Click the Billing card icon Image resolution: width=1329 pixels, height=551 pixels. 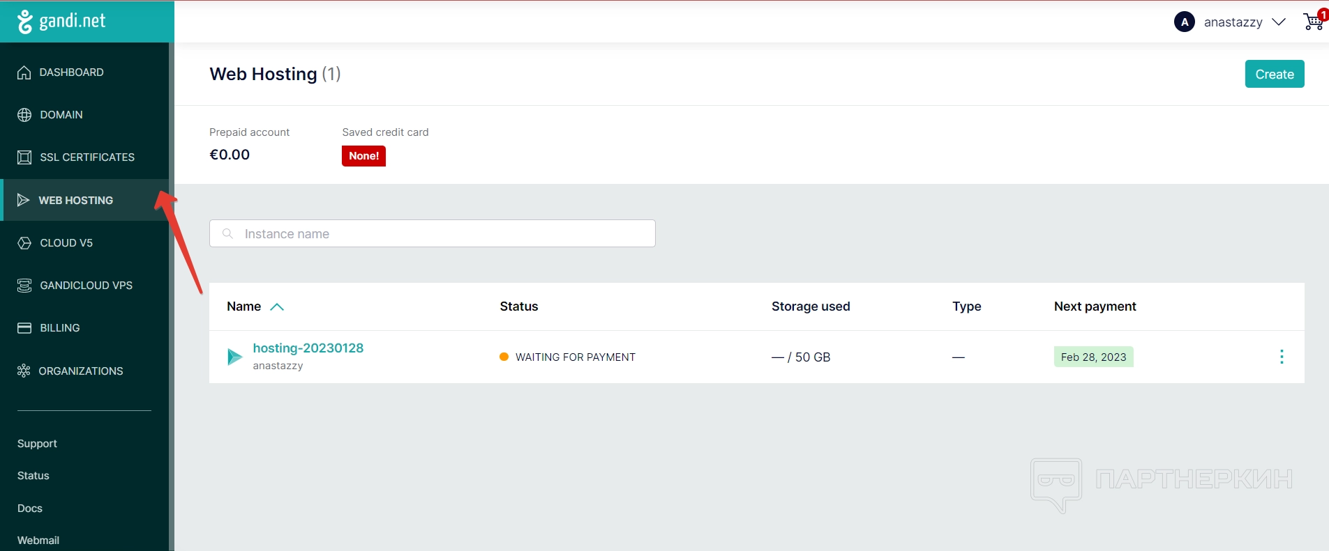24,328
